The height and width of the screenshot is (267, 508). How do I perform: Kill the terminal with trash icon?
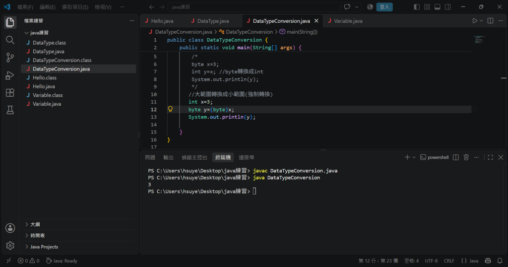click(466, 157)
